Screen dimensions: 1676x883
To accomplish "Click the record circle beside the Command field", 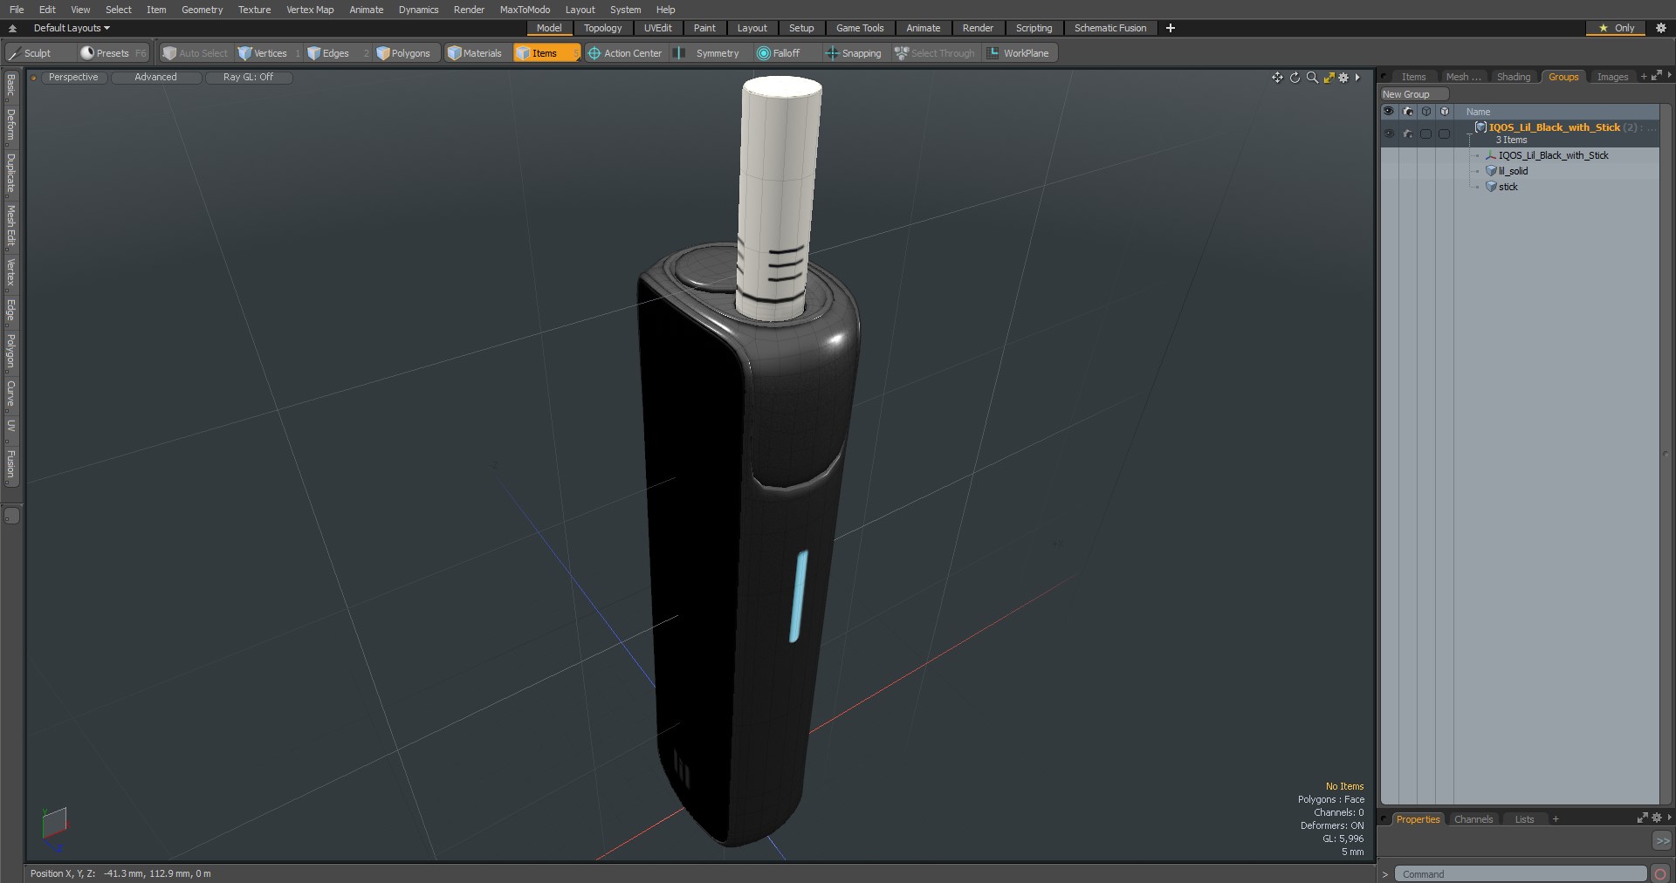I will click(x=1660, y=874).
